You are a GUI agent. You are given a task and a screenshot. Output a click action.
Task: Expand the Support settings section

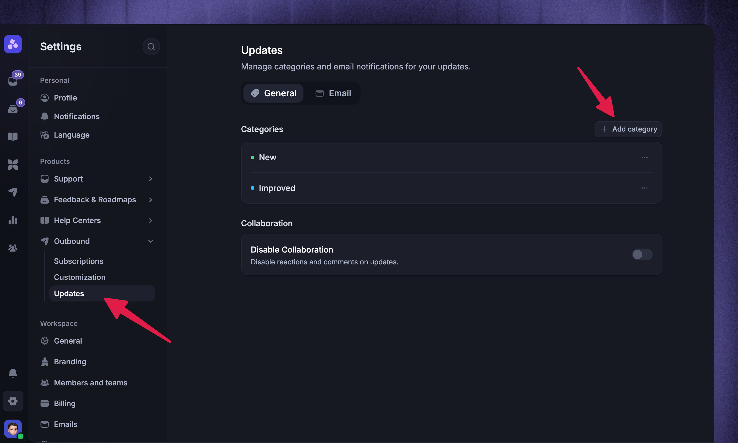[97, 179]
